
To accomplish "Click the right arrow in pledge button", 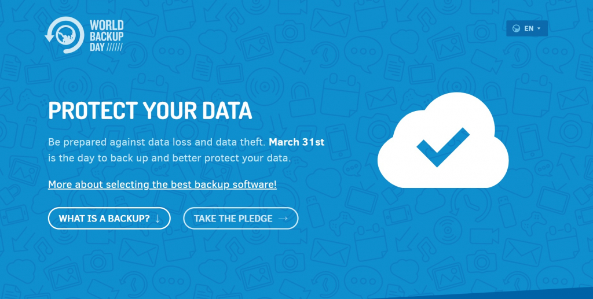I will pos(283,219).
